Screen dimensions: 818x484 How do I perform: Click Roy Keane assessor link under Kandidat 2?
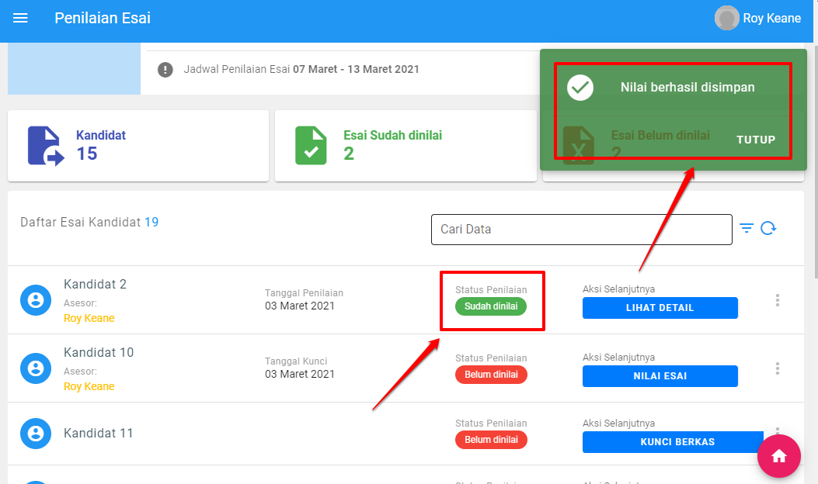point(89,318)
